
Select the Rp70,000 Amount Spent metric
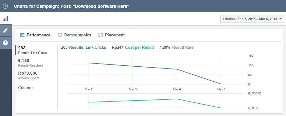click(29, 75)
